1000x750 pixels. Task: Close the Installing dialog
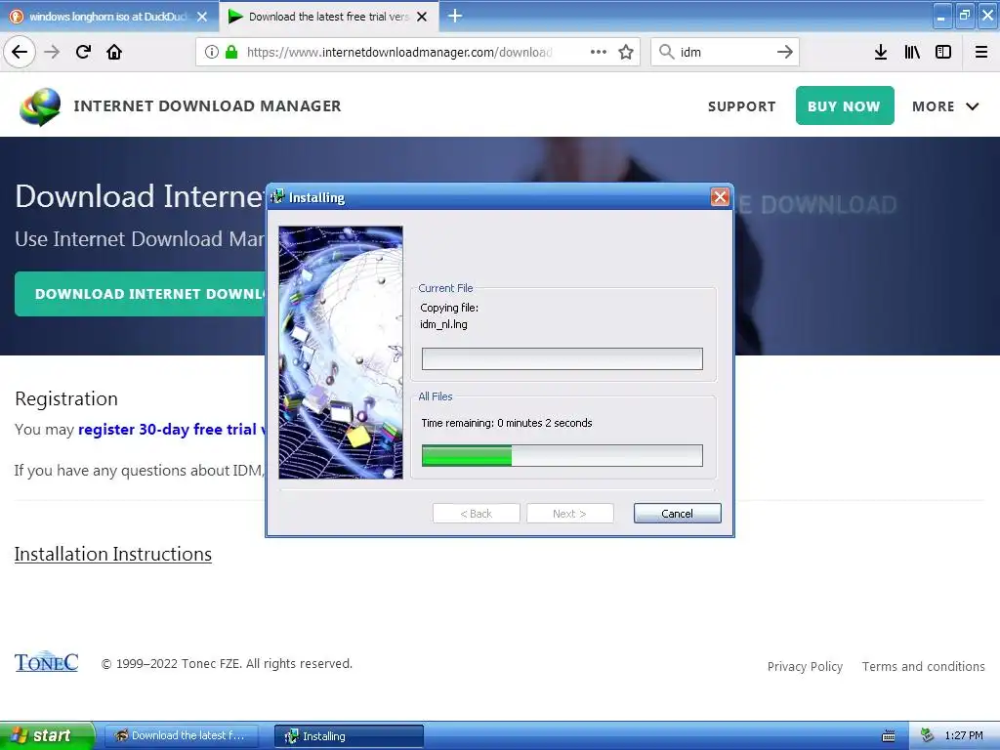[x=720, y=197]
